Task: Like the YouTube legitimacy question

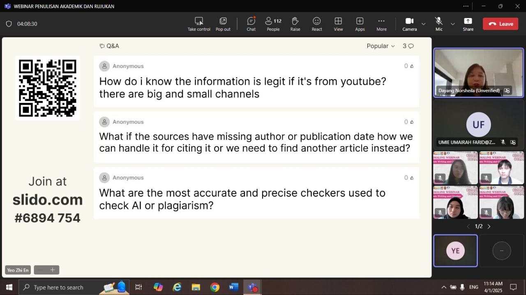Action: (x=412, y=66)
